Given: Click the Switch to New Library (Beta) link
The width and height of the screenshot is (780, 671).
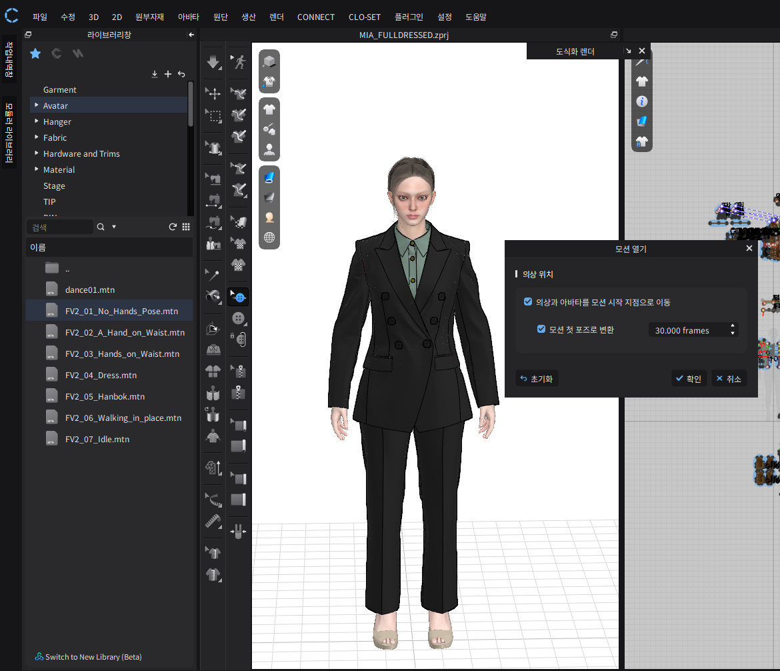Looking at the screenshot, I should (93, 657).
